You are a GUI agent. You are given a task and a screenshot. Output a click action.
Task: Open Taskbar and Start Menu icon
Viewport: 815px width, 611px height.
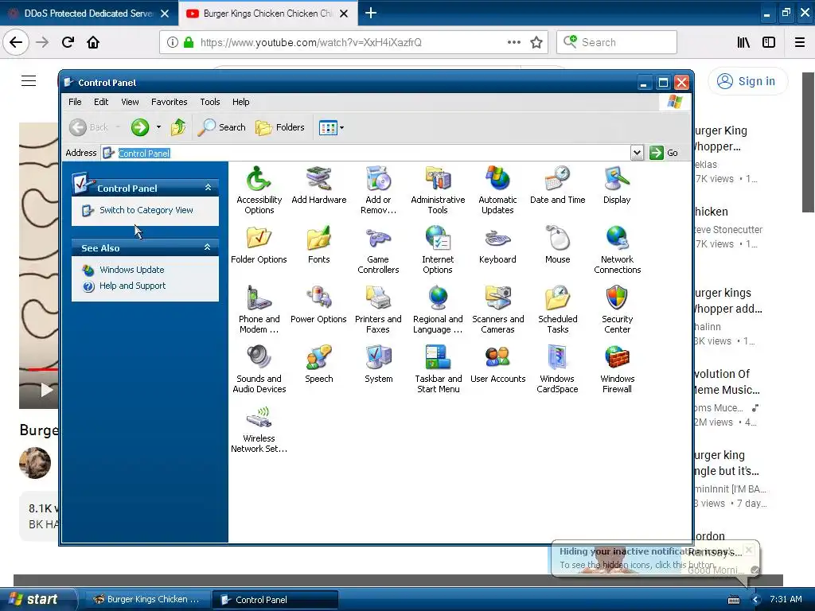click(438, 369)
